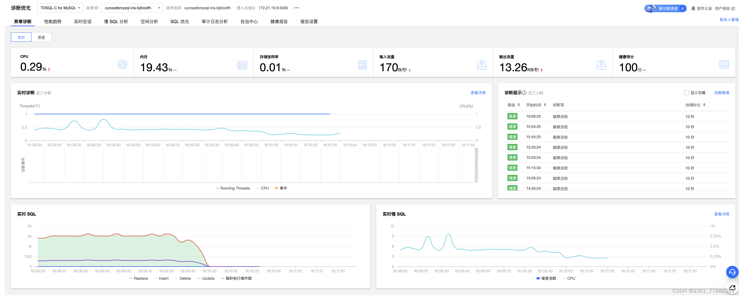Open the more options ellipsis menu
Screen dimensions: 739x296
[296, 8]
